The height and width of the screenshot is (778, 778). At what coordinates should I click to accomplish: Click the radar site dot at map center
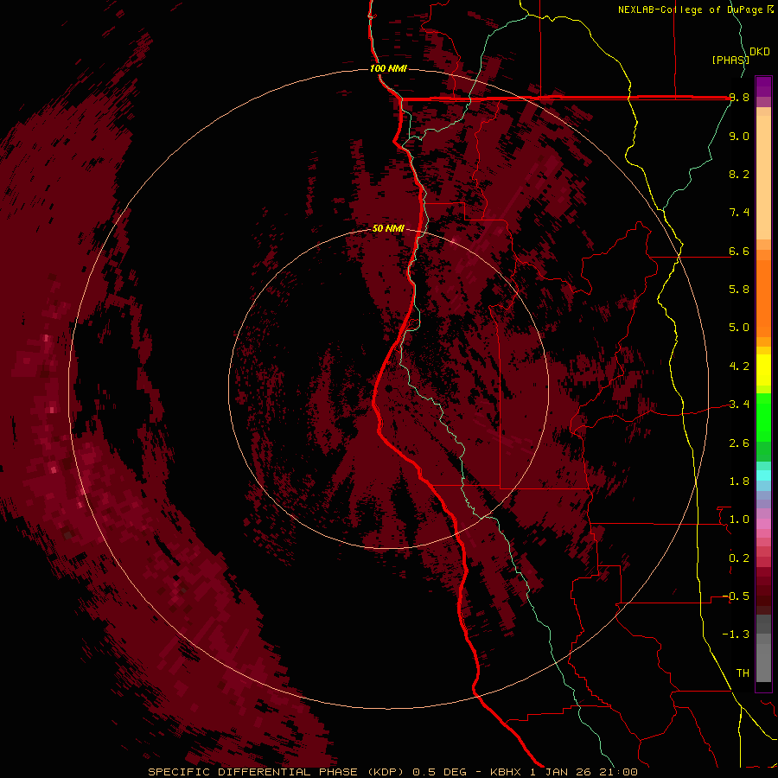click(389, 388)
